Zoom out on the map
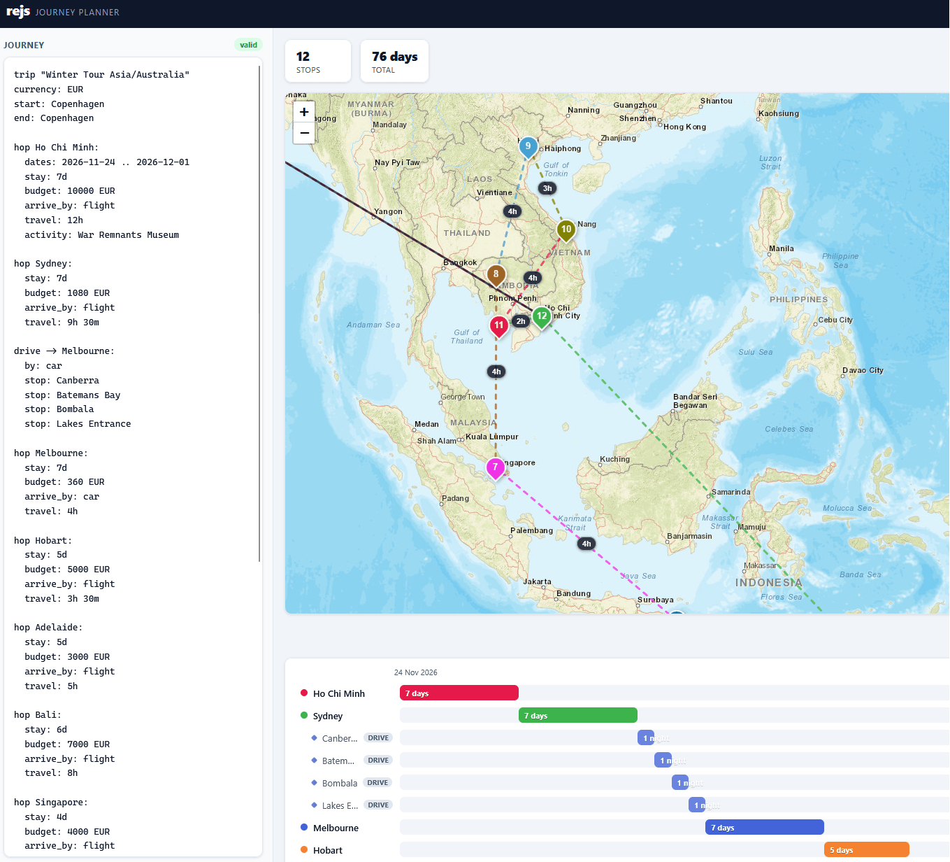This screenshot has width=950, height=862. point(304,133)
